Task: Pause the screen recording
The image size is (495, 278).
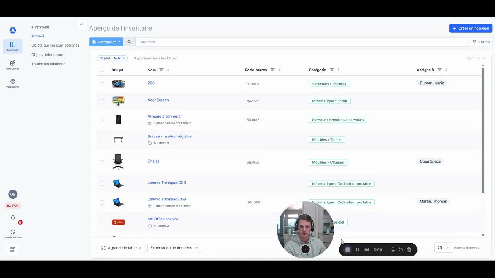Action: coord(357,250)
